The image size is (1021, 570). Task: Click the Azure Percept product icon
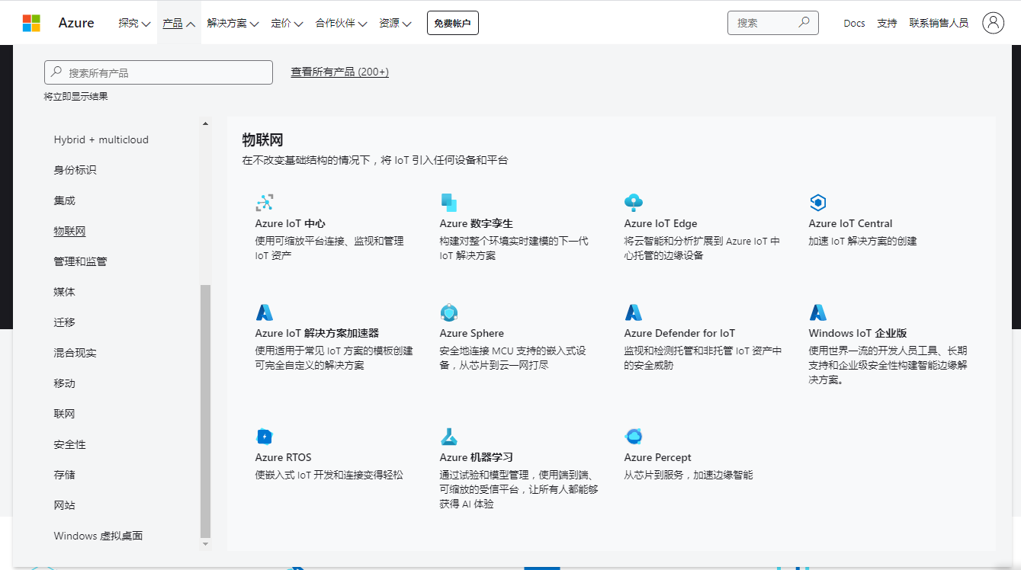click(633, 437)
